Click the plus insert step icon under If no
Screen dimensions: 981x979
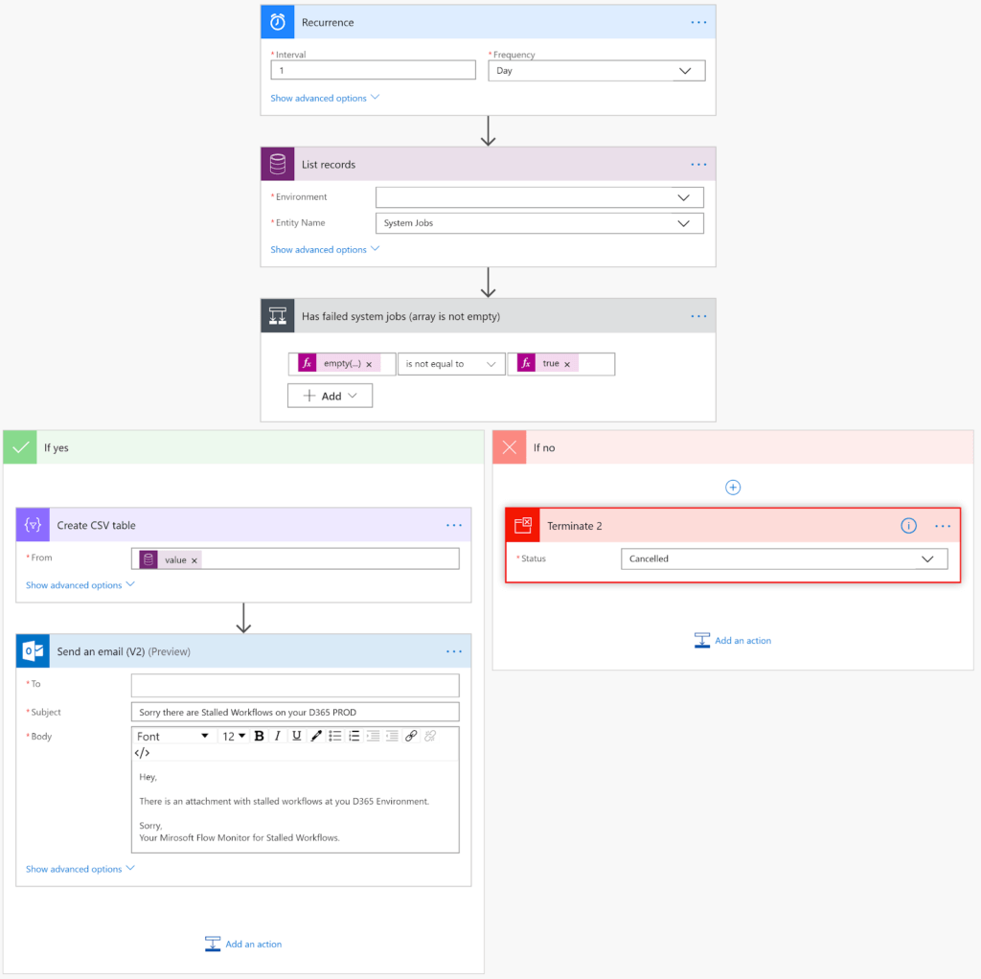(x=733, y=488)
